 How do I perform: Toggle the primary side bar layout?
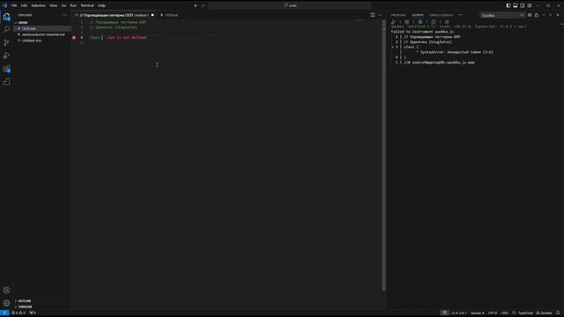point(508,5)
